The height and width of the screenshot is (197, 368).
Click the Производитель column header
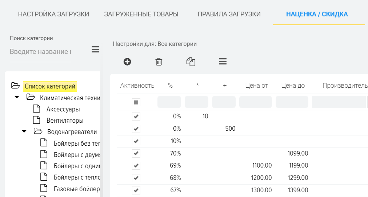(x=345, y=86)
